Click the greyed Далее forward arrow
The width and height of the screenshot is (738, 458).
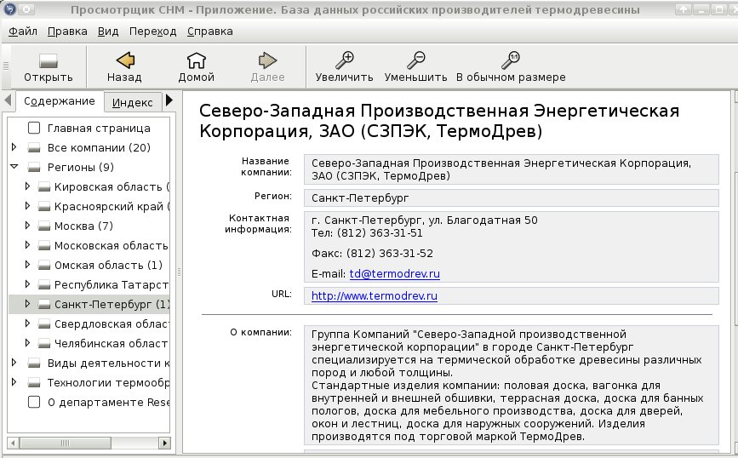(x=268, y=60)
